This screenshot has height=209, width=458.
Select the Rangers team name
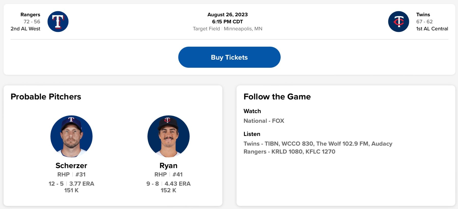click(30, 14)
